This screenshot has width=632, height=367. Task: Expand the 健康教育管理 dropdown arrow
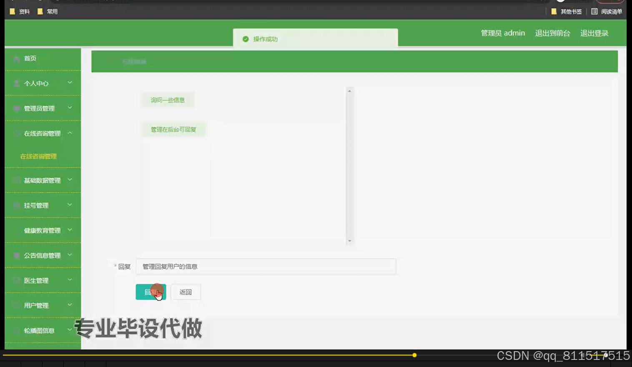[70, 230]
